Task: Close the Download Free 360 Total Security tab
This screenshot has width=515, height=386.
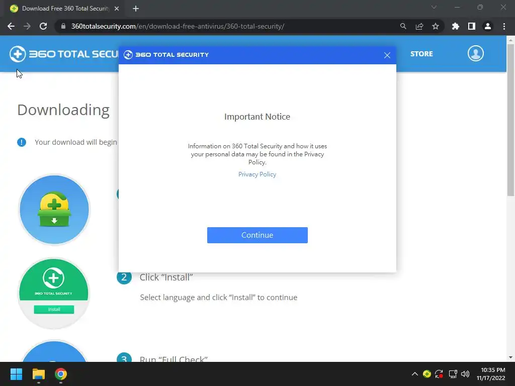Action: pyautogui.click(x=117, y=9)
